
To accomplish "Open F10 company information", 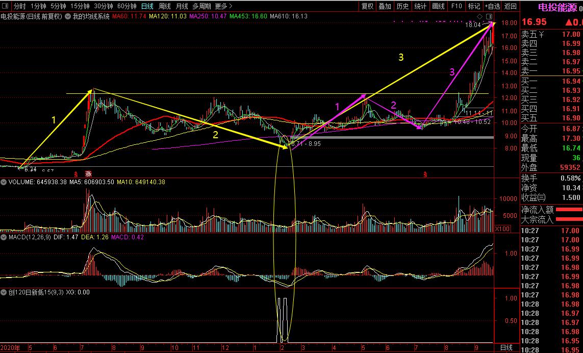I will [457, 6].
